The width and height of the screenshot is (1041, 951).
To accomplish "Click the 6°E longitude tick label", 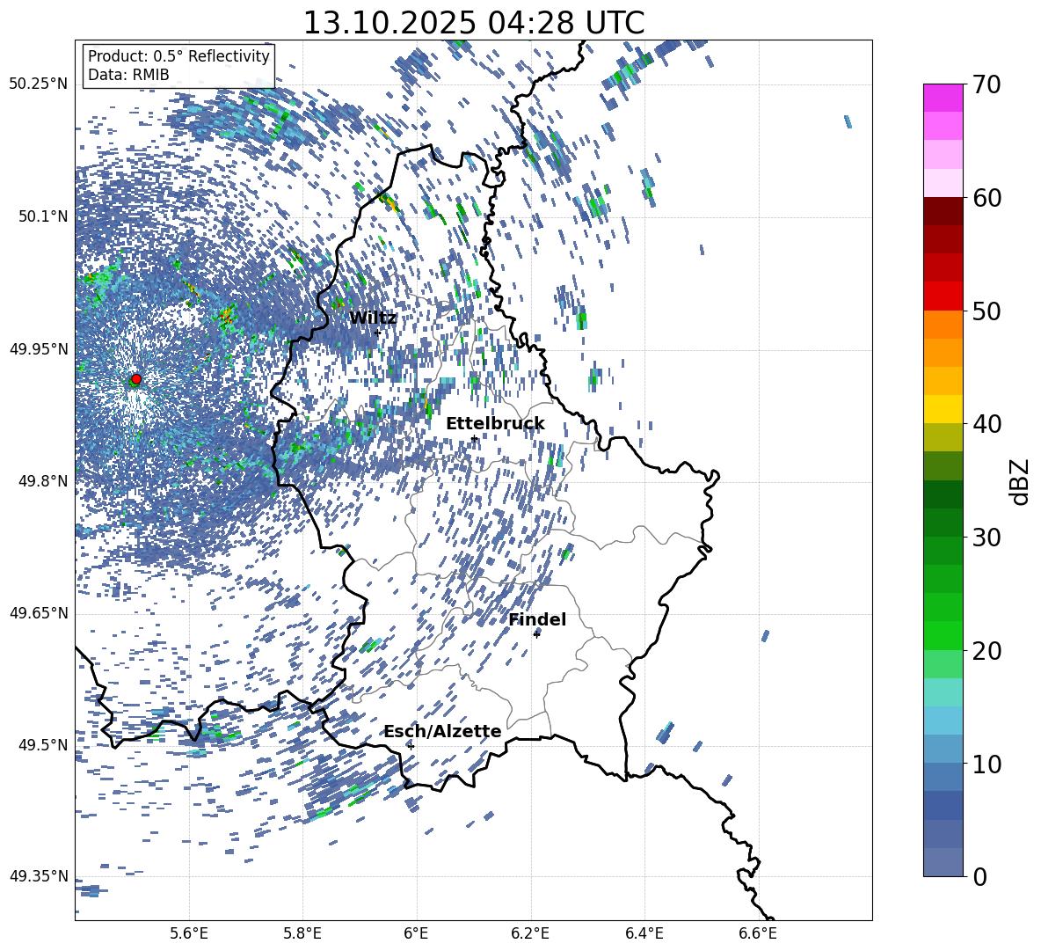I will [x=416, y=933].
